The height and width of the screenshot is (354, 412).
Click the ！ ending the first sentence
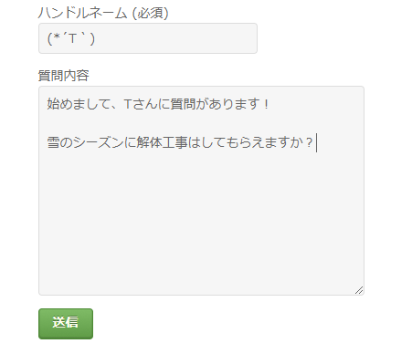pos(266,104)
